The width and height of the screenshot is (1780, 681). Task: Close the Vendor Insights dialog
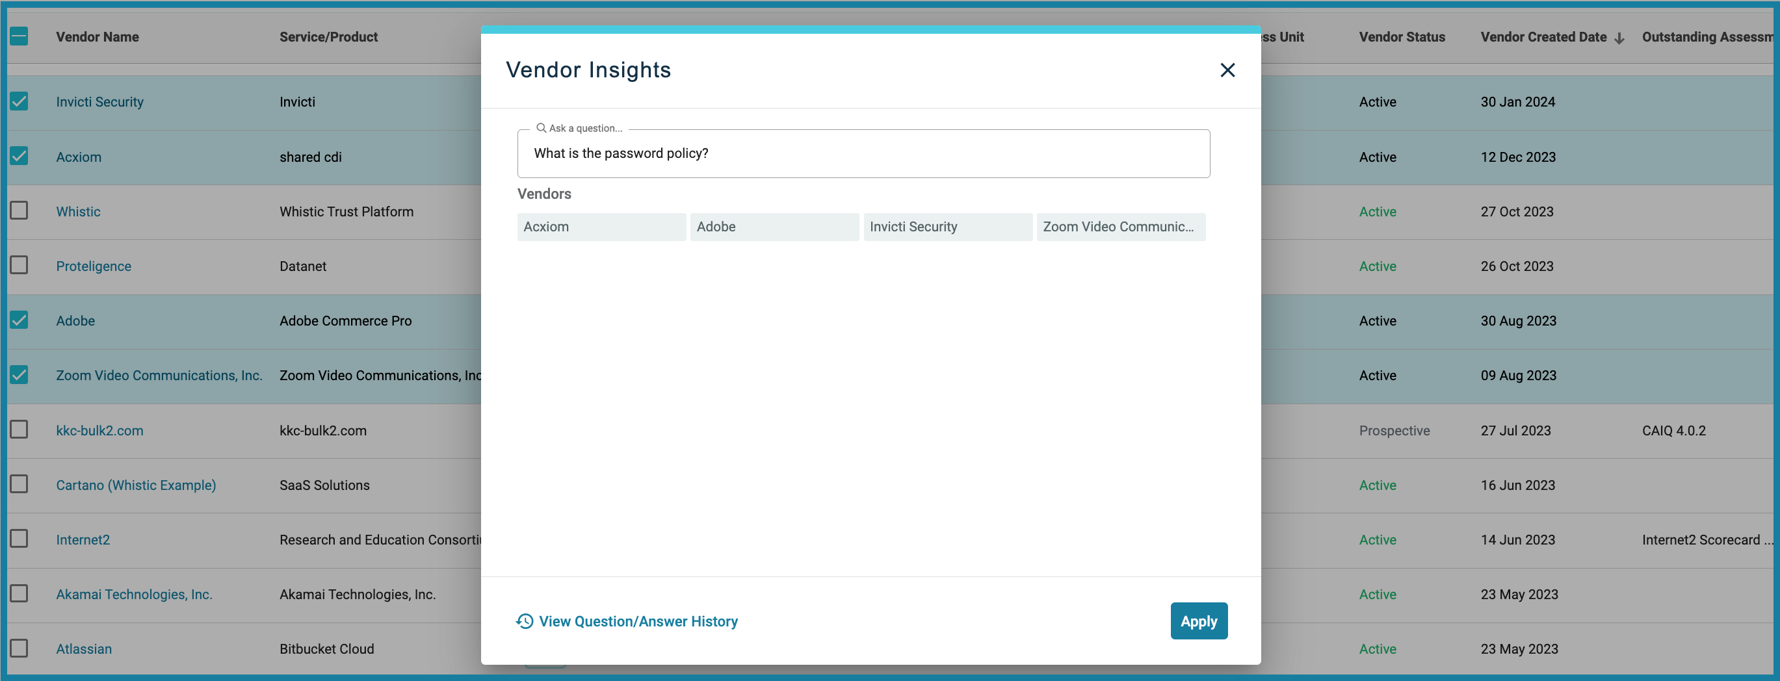1227,70
